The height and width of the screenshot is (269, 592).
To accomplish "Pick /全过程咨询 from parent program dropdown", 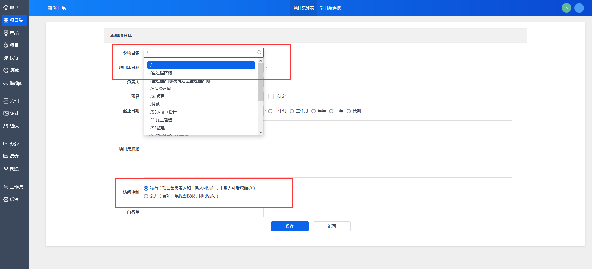I will click(161, 73).
